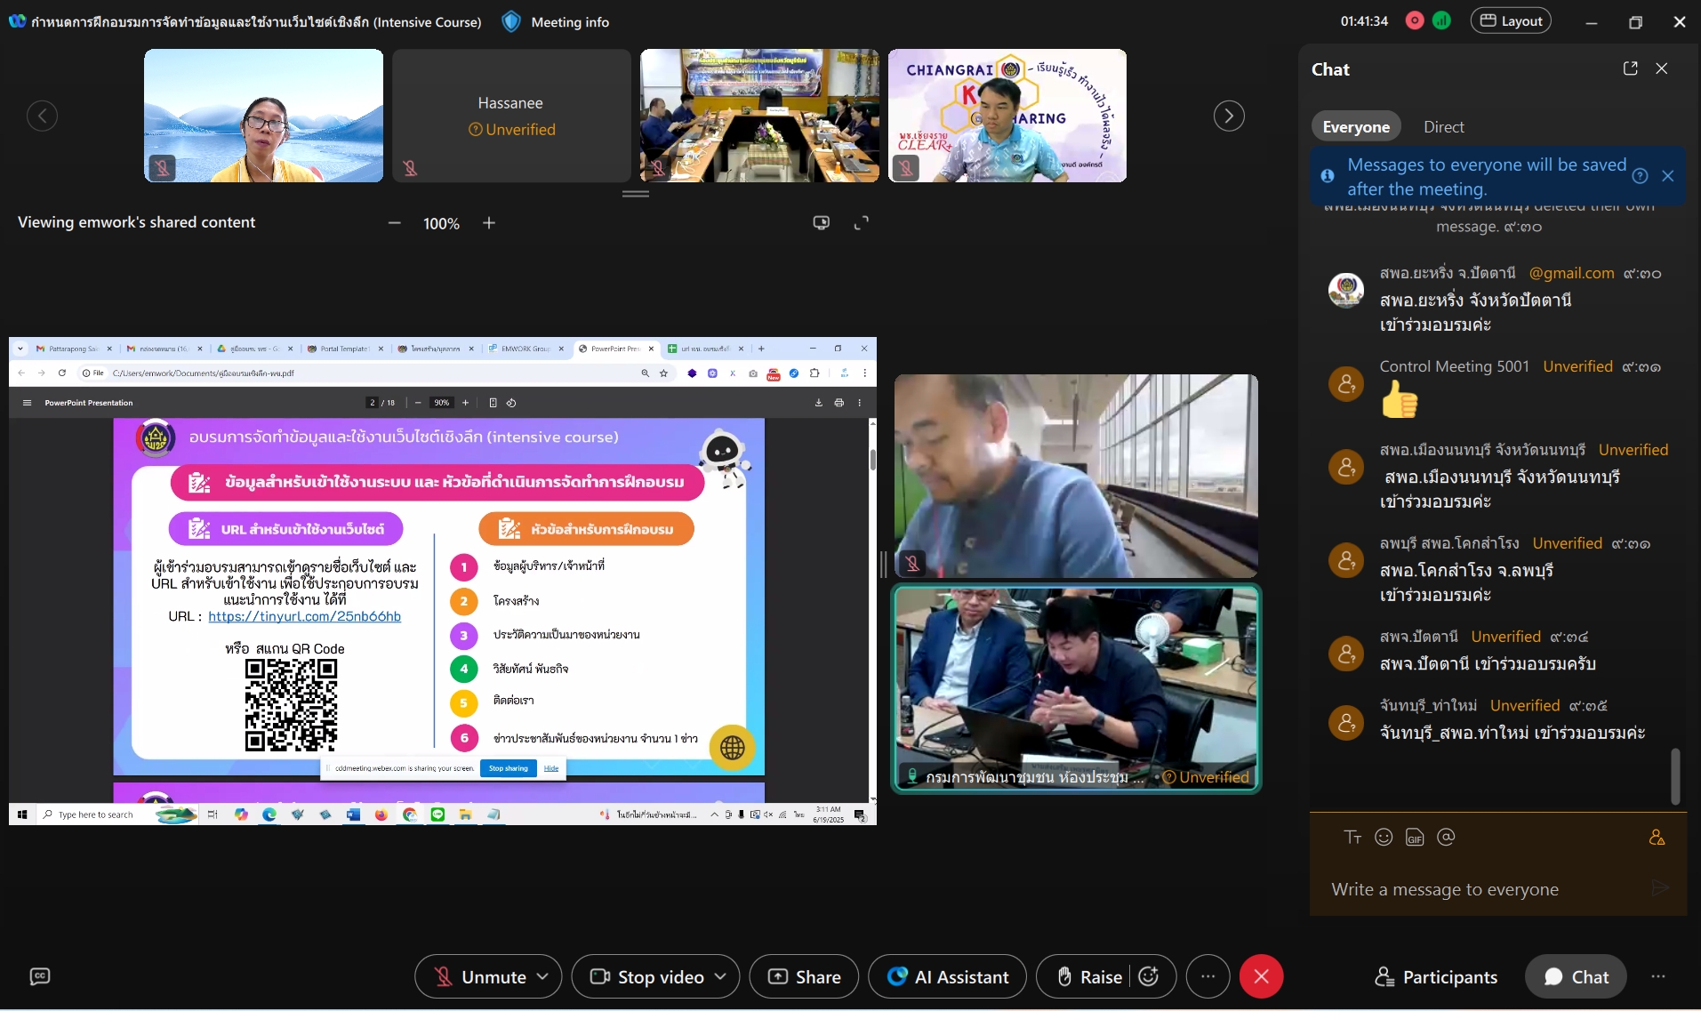Open the gmail.com mention in chat
1701x1011 pixels.
pos(1571,273)
